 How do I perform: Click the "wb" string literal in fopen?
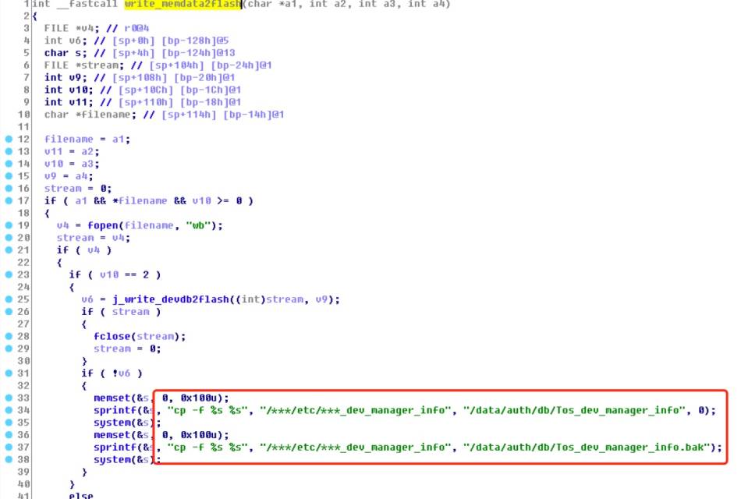pos(198,225)
